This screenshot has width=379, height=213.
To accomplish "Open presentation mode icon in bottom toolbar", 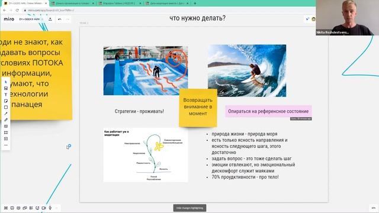I will 12,208.
